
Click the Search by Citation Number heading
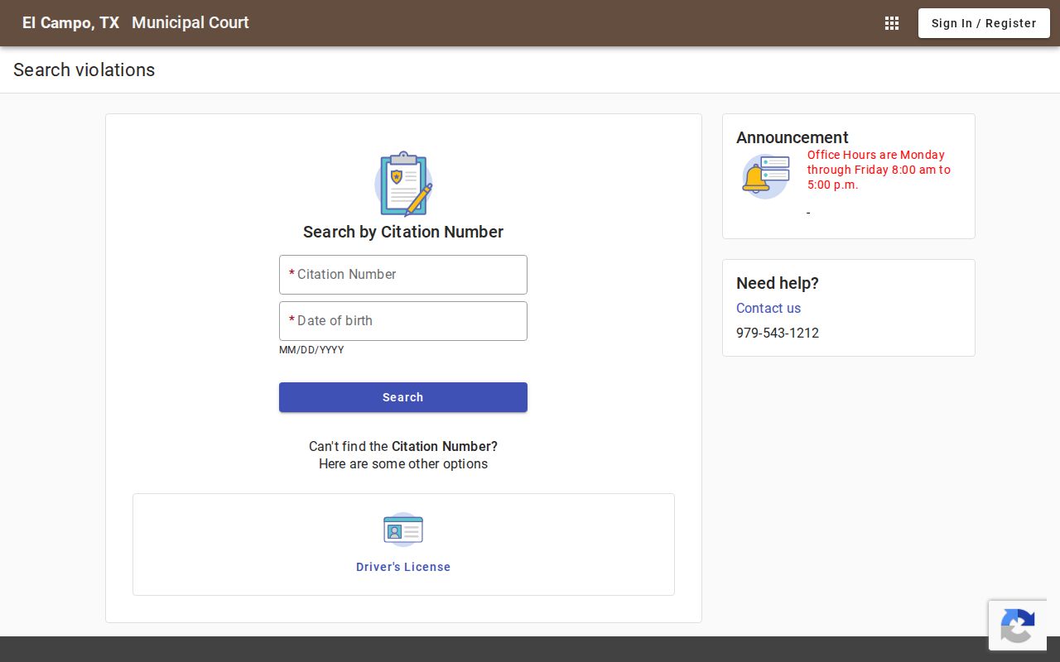point(403,232)
